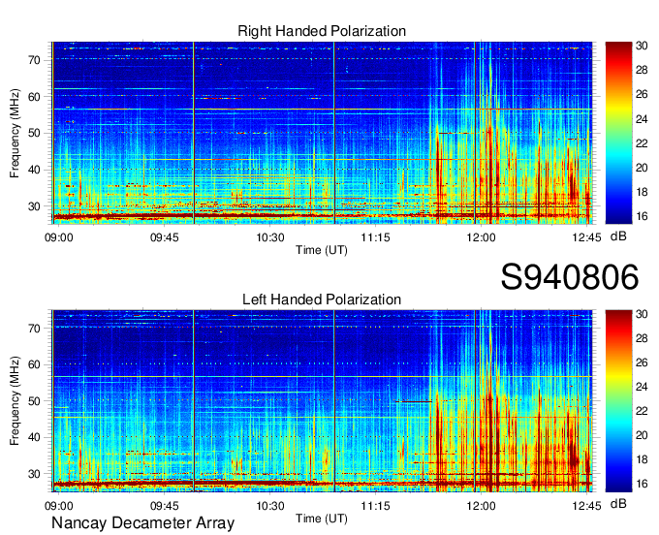Click the 09:45 tick label of bottom plot
This screenshot has height=535, width=659.
165,506
